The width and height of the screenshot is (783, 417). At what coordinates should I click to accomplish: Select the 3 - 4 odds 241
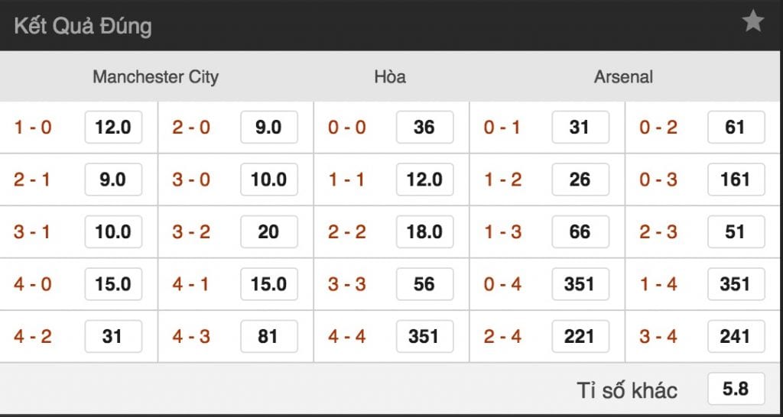pyautogui.click(x=736, y=336)
